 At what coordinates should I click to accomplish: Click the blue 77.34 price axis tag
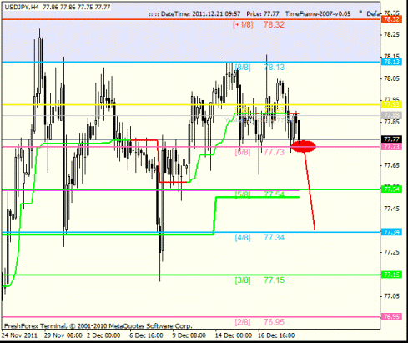(x=391, y=232)
